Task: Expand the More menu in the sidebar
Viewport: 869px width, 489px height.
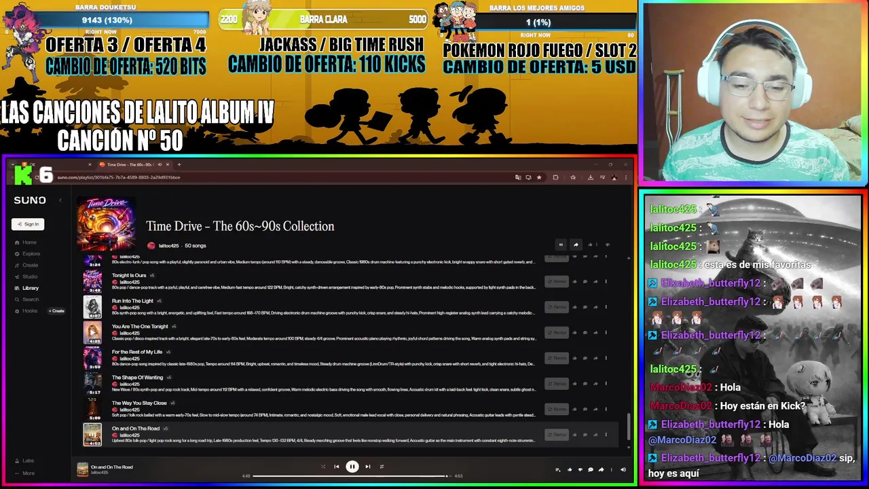Action: coord(24,473)
